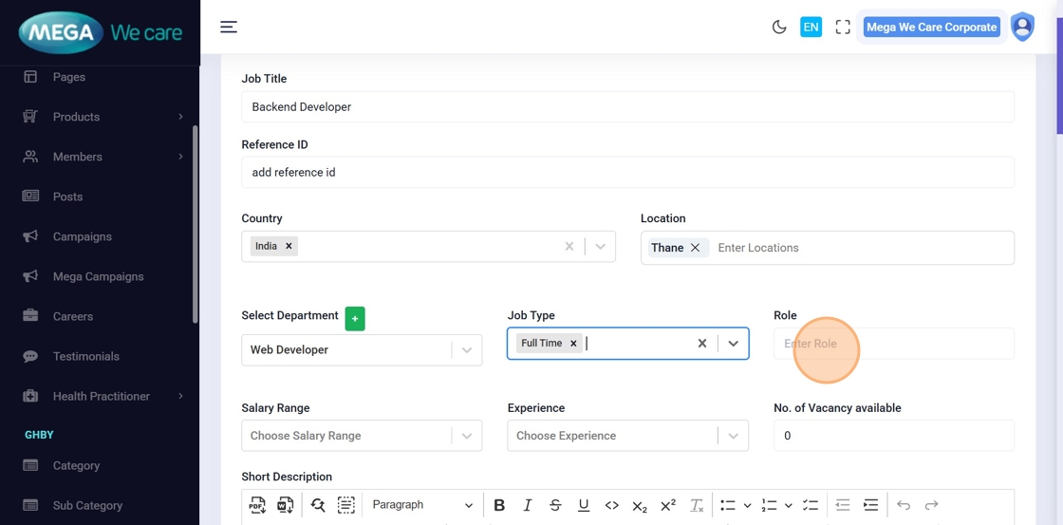Expand the Products sidebar menu

[x=76, y=117]
